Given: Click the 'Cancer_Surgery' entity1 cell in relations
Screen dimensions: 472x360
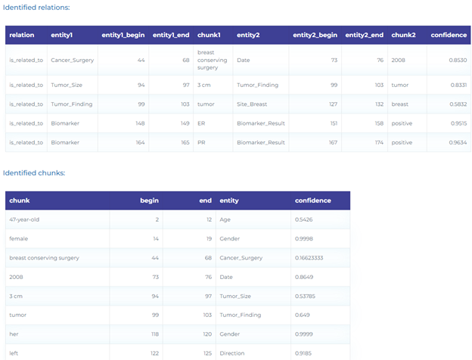Looking at the screenshot, I should 73,61.
